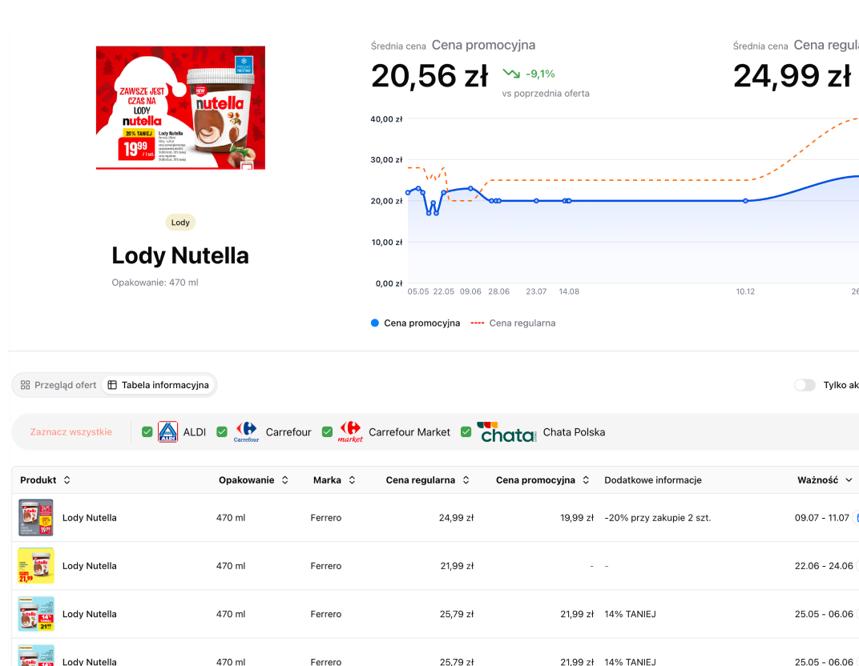Uncheck the Carrefour store checkbox
The image size is (859, 666).
[222, 432]
